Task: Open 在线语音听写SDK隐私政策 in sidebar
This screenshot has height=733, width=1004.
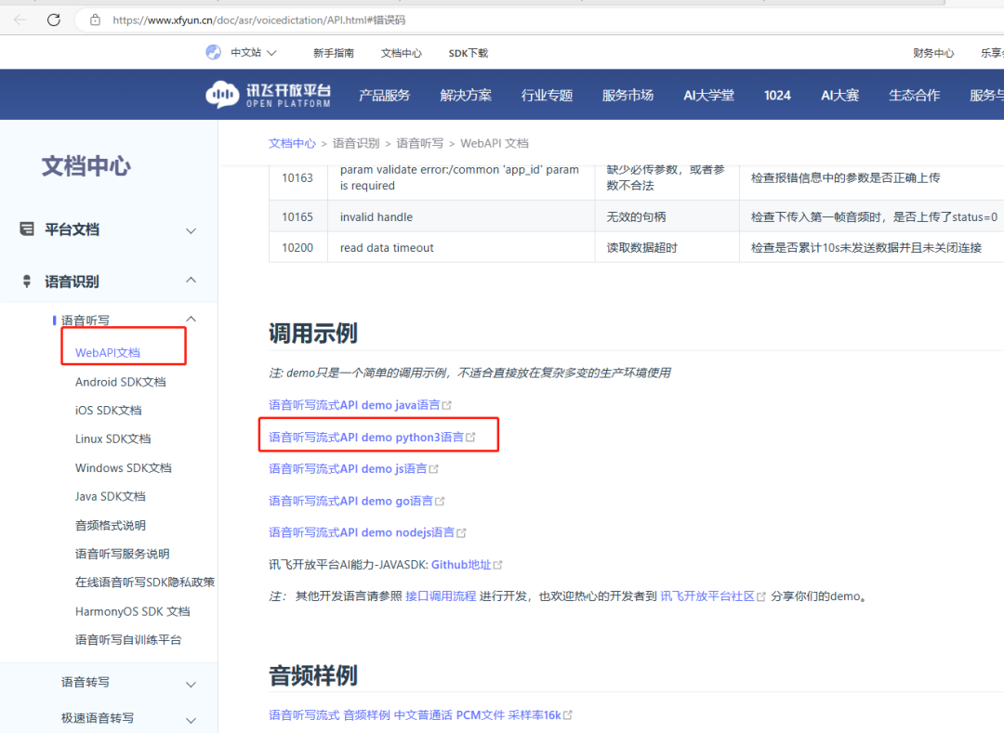Action: click(145, 582)
